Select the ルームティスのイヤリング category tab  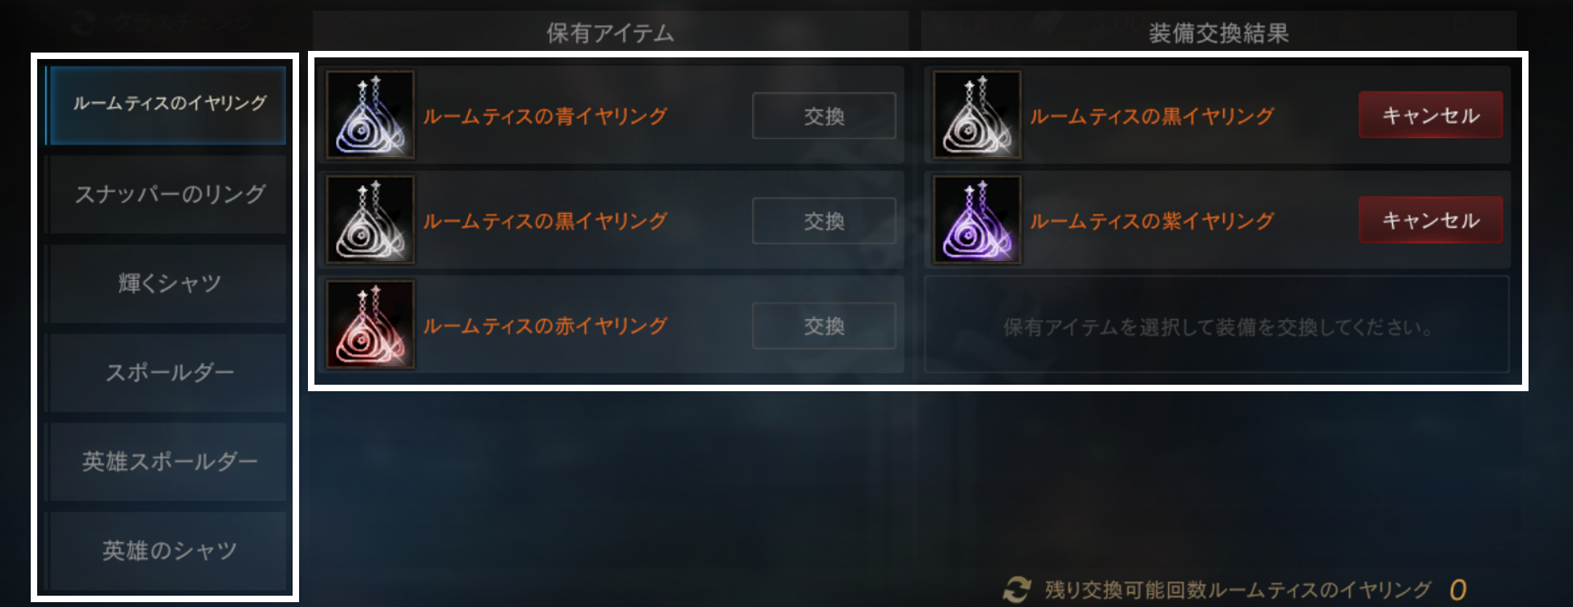[167, 104]
